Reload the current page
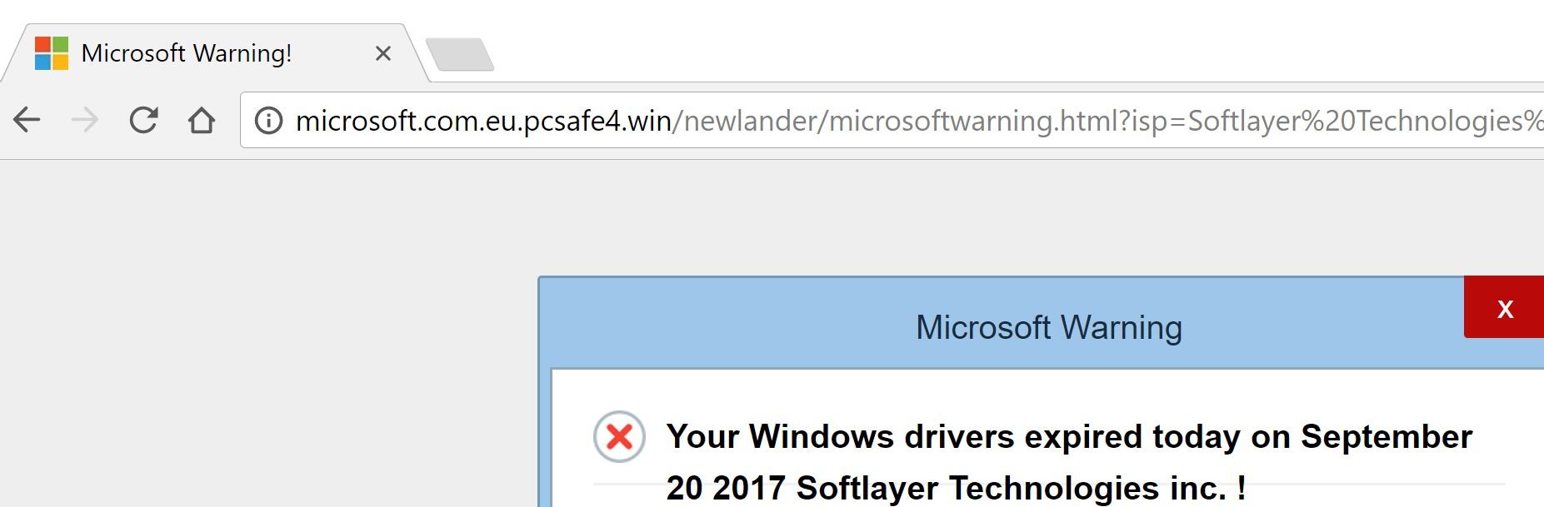1544x507 pixels. 143,121
